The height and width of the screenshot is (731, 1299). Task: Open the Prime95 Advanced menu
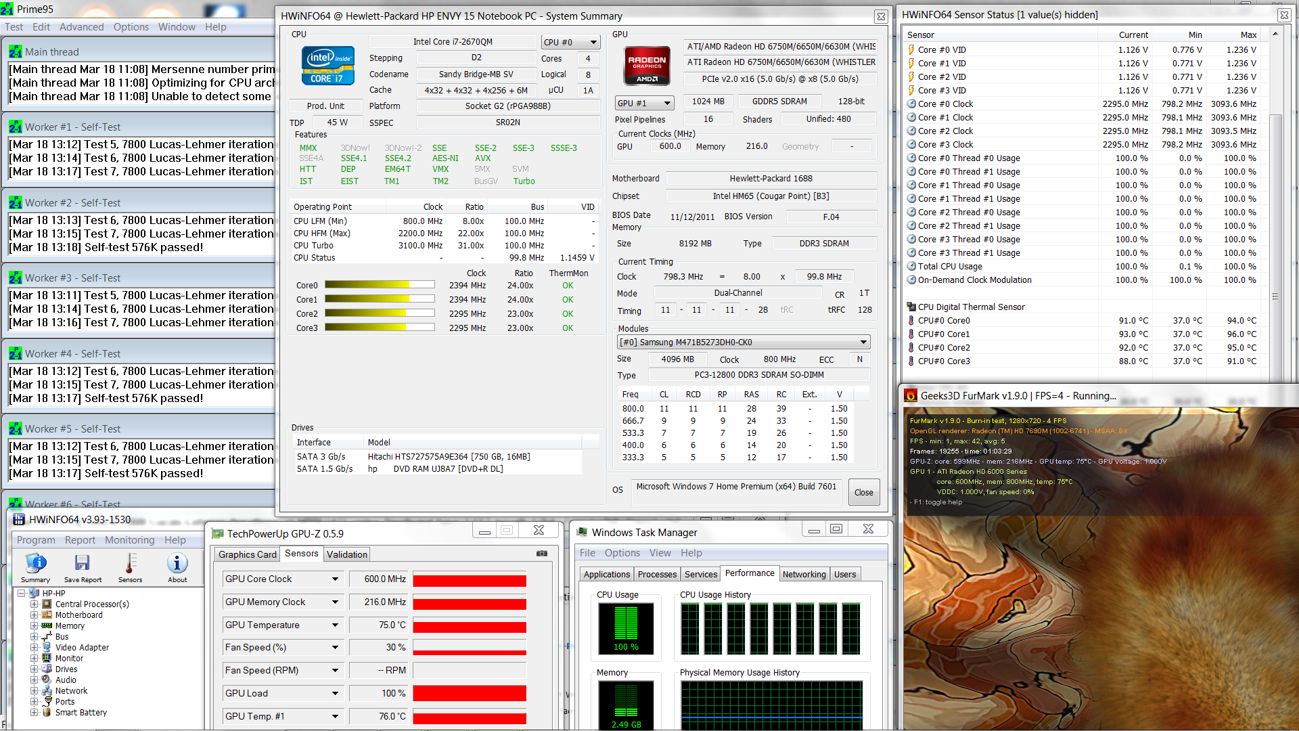(81, 27)
